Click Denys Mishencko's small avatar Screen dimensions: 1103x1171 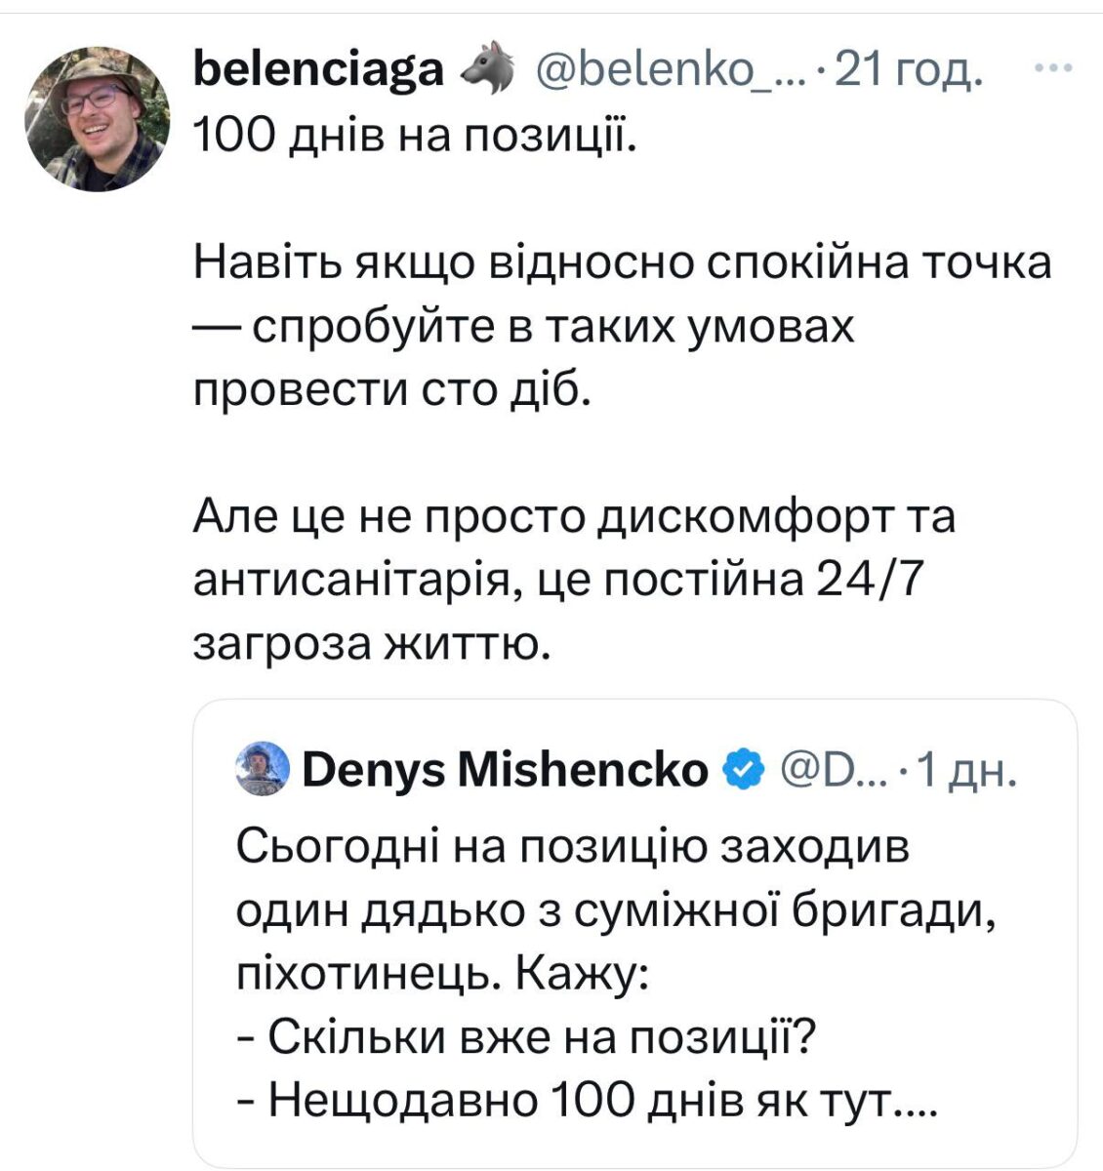264,771
